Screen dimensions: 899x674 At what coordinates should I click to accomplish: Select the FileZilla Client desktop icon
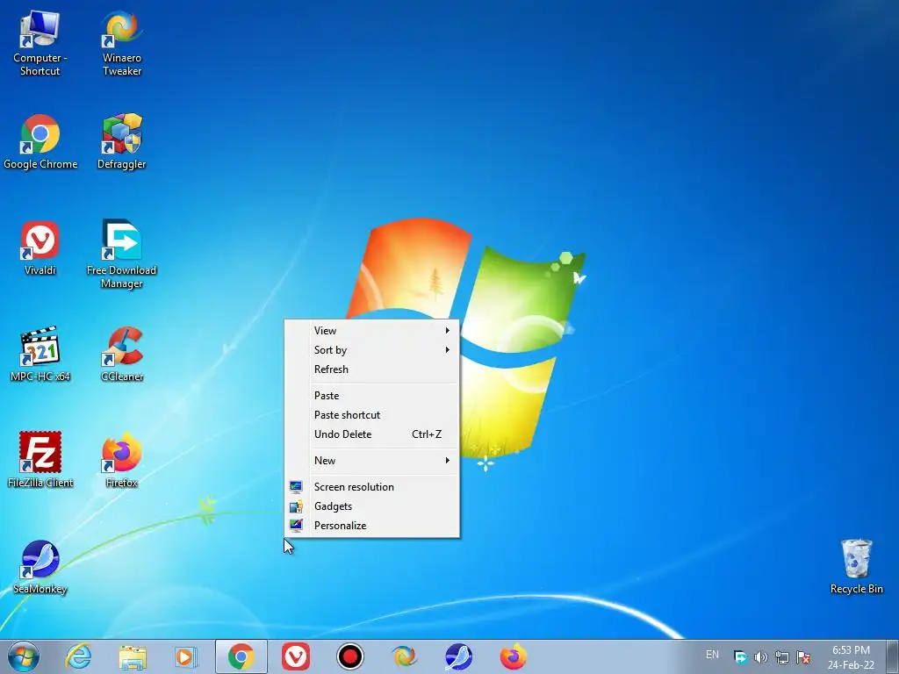click(x=40, y=460)
